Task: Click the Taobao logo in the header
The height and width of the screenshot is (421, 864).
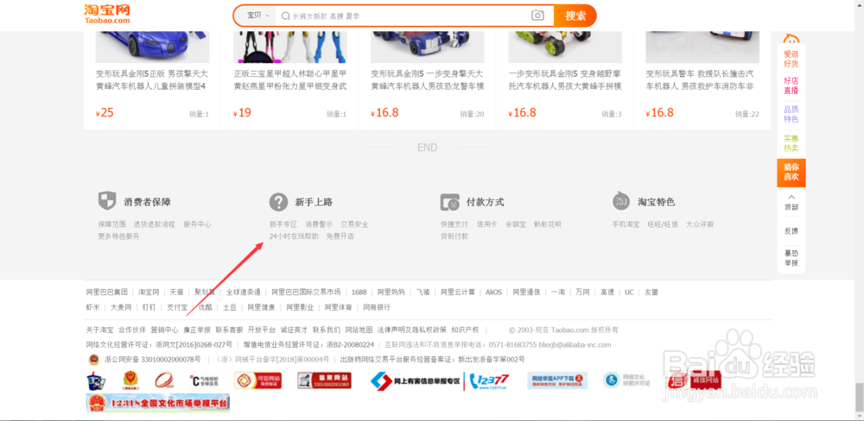Action: click(107, 15)
